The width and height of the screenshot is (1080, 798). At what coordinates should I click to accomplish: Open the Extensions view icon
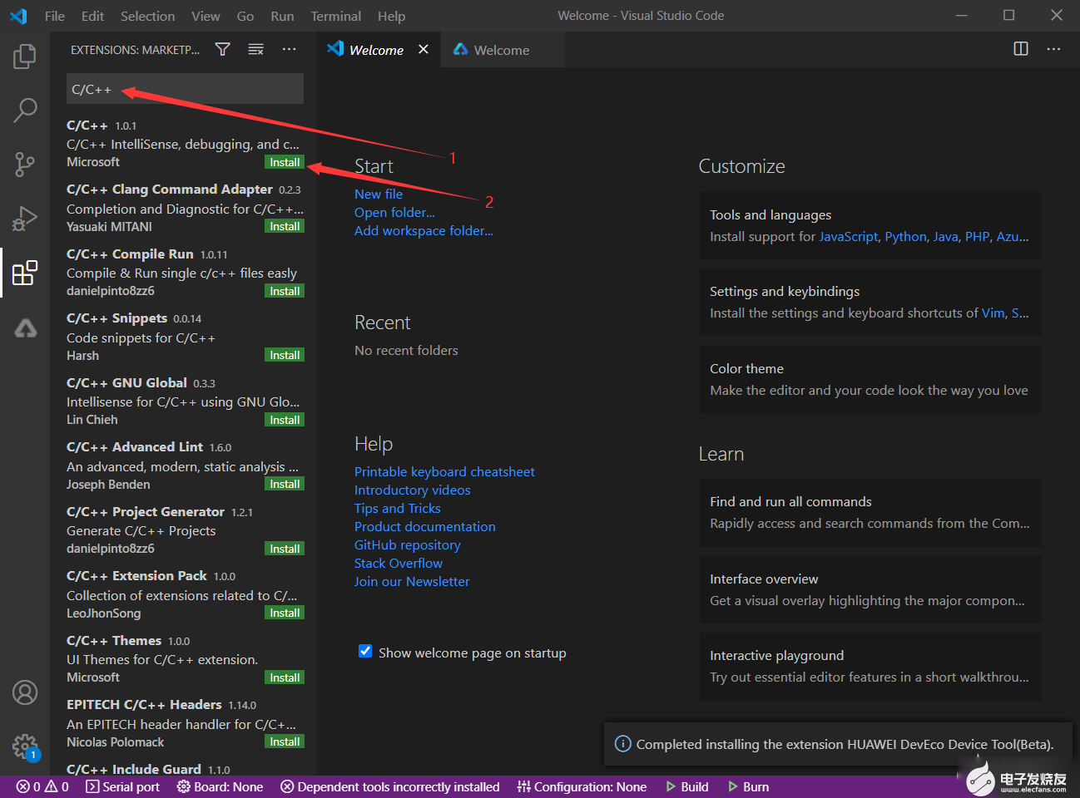point(25,273)
